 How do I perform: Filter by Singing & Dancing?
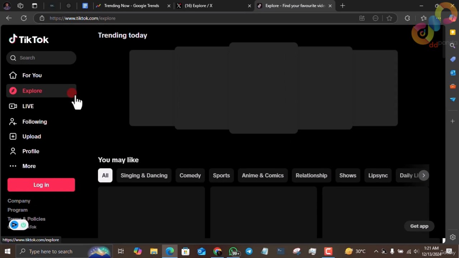(x=144, y=175)
